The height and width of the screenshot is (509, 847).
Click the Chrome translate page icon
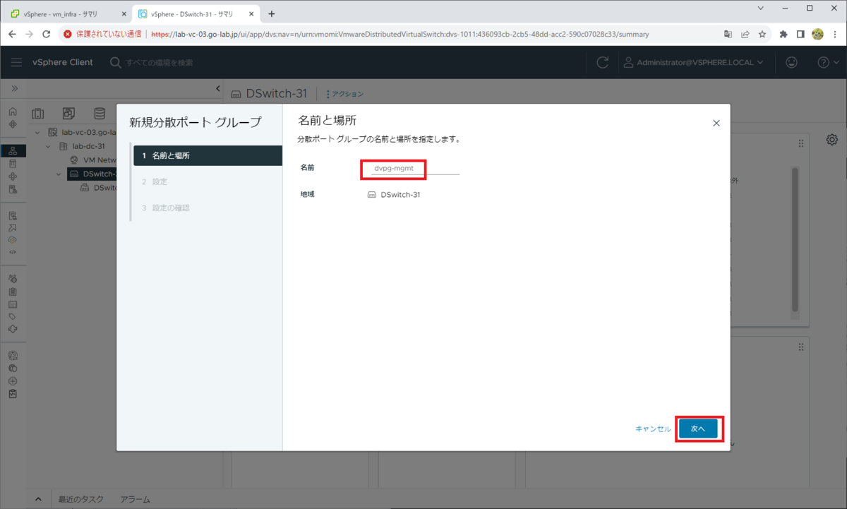coord(728,34)
